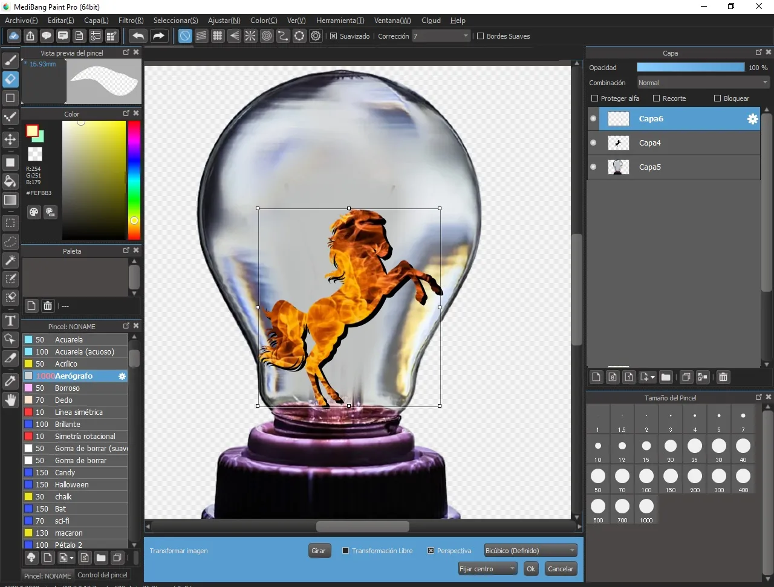Turn on the parallel lines snap guide
774x587 pixels.
click(201, 36)
